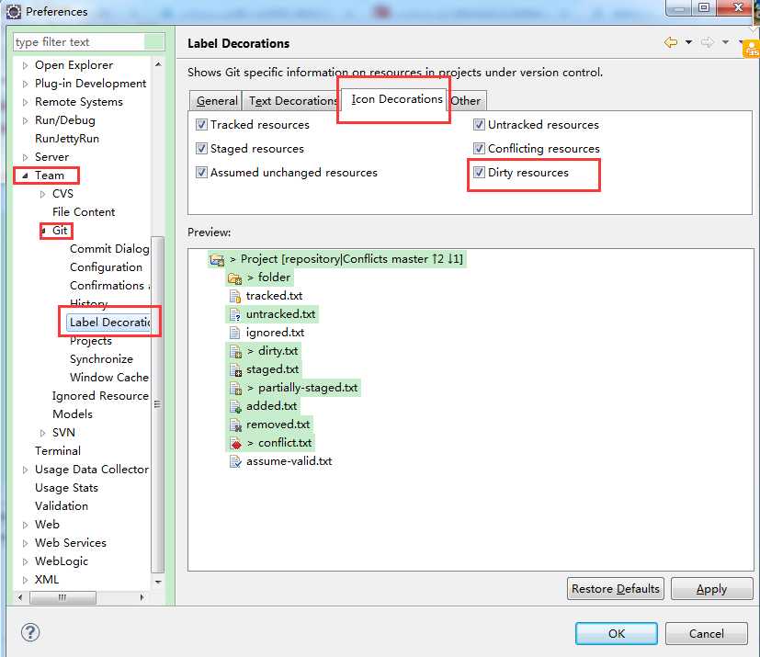This screenshot has width=760, height=657.
Task: Expand the Web Services node
Action: coord(25,543)
